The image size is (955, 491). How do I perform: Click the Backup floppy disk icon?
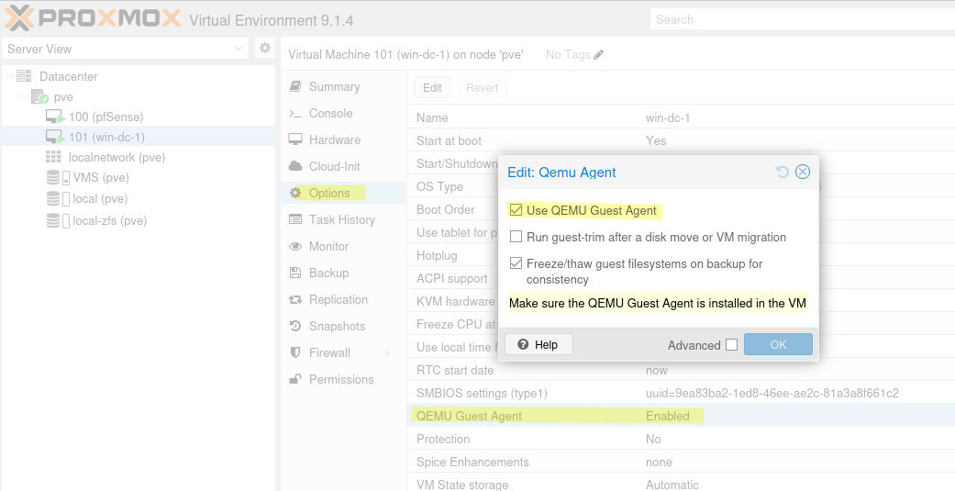click(295, 273)
